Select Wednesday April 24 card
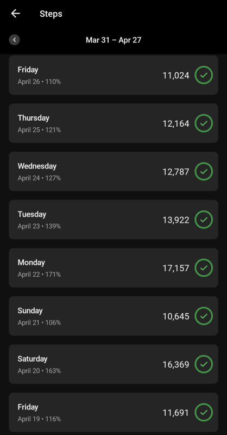The width and height of the screenshot is (227, 435). [113, 171]
